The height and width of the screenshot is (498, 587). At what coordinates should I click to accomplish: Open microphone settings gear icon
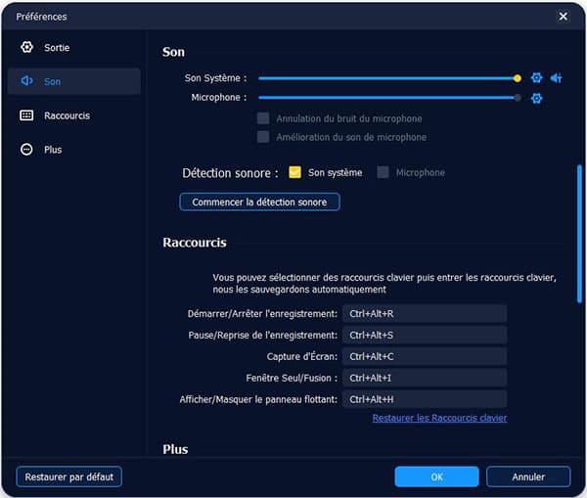tap(536, 98)
